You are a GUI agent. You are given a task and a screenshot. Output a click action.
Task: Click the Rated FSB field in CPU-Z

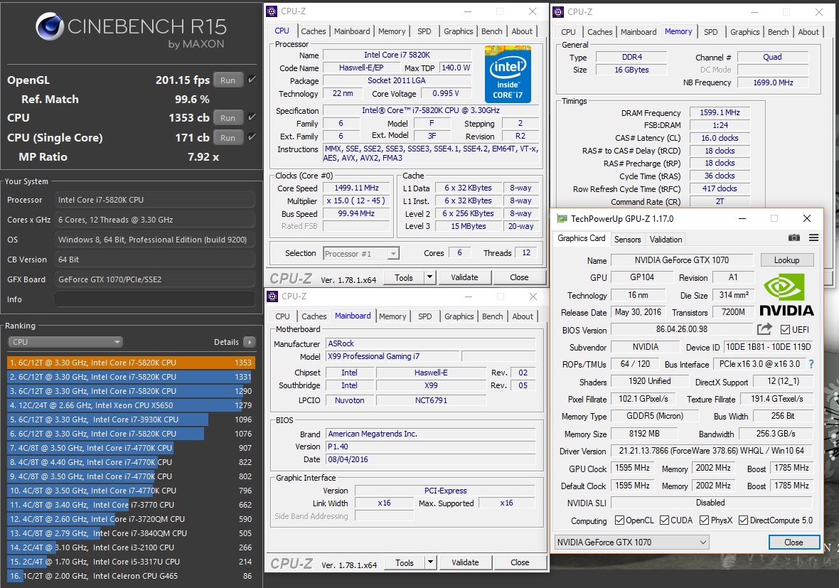357,226
